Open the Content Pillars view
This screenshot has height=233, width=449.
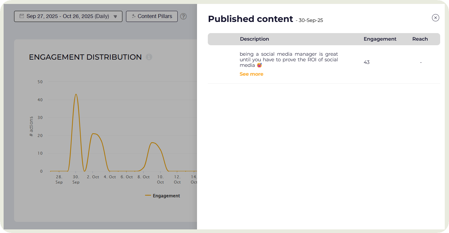click(x=152, y=16)
